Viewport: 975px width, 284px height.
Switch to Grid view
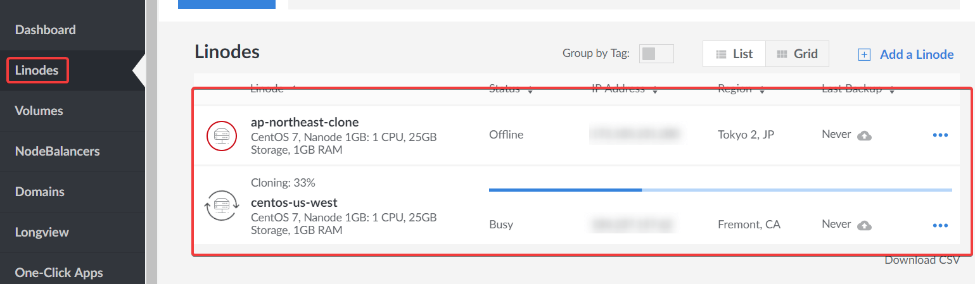coord(798,54)
